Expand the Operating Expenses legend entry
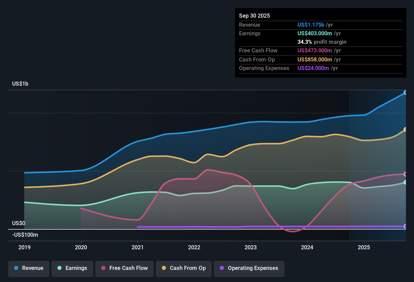The height and width of the screenshot is (282, 414). (x=249, y=268)
